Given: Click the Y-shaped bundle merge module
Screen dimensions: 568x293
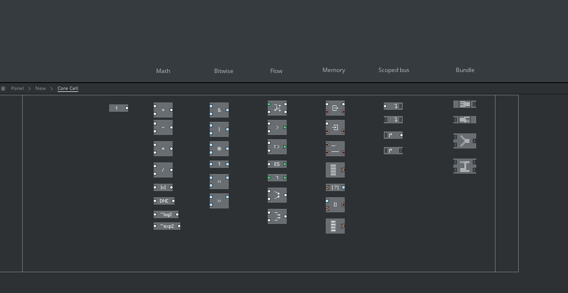Looking at the screenshot, I should click(x=465, y=141).
